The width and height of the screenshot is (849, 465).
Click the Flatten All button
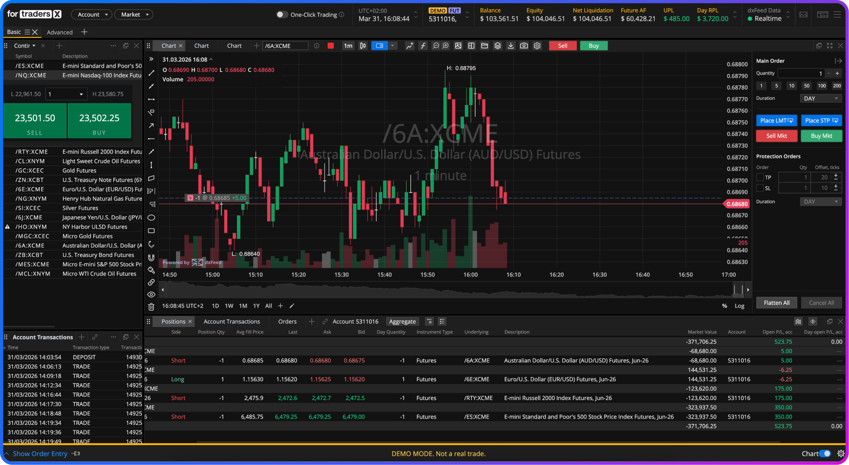coord(776,302)
